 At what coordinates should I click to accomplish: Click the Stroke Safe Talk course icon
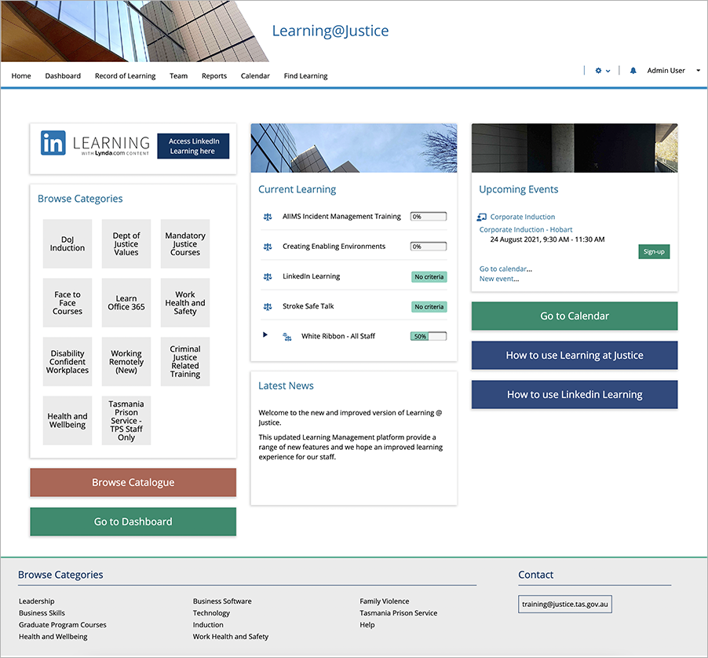(x=268, y=307)
